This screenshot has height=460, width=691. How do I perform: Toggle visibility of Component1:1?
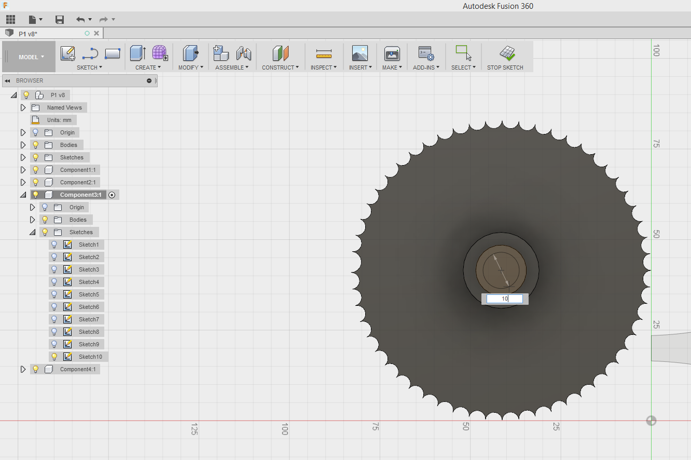(35, 170)
